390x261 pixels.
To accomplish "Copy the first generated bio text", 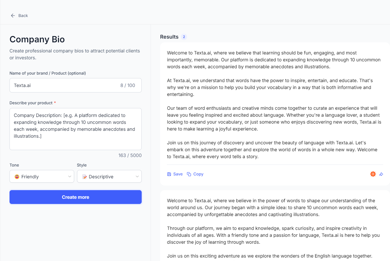I will coord(195,174).
